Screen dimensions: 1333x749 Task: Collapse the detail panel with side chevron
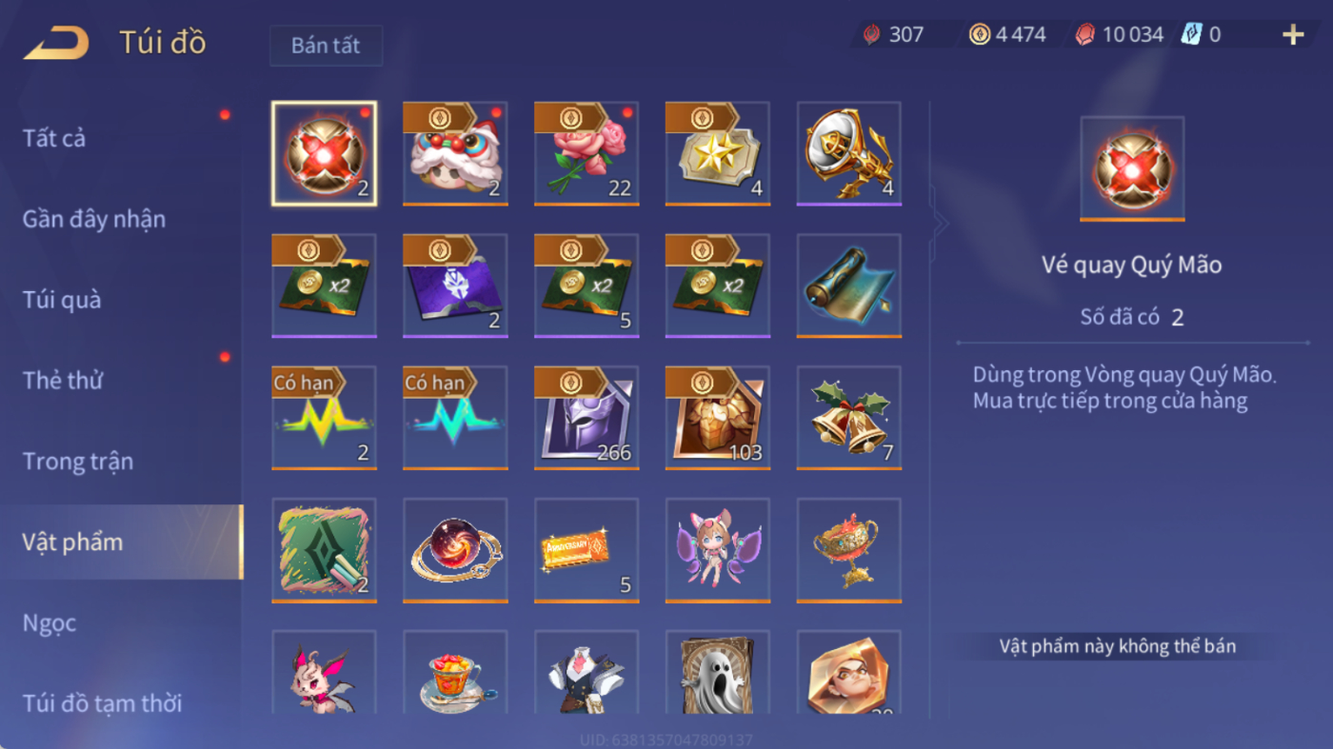point(940,225)
